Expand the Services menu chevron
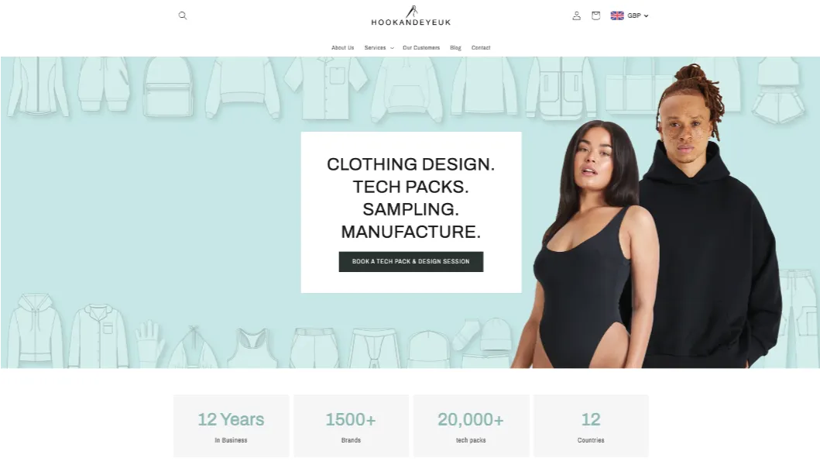The height and width of the screenshot is (465, 820). tap(392, 48)
